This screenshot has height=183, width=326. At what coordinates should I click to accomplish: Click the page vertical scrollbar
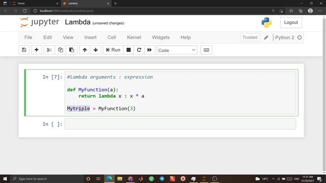324,95
